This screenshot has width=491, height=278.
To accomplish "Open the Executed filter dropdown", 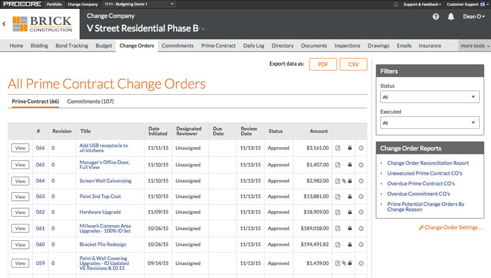I will [430, 123].
